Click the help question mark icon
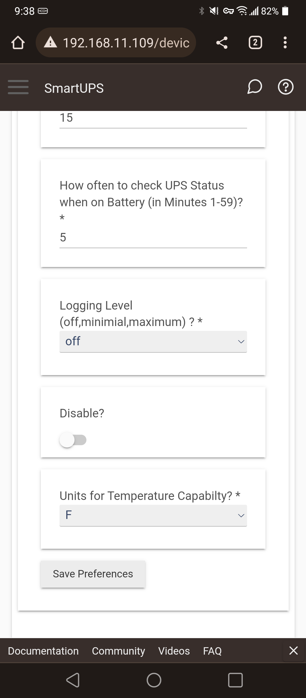The width and height of the screenshot is (306, 698). coord(285,87)
